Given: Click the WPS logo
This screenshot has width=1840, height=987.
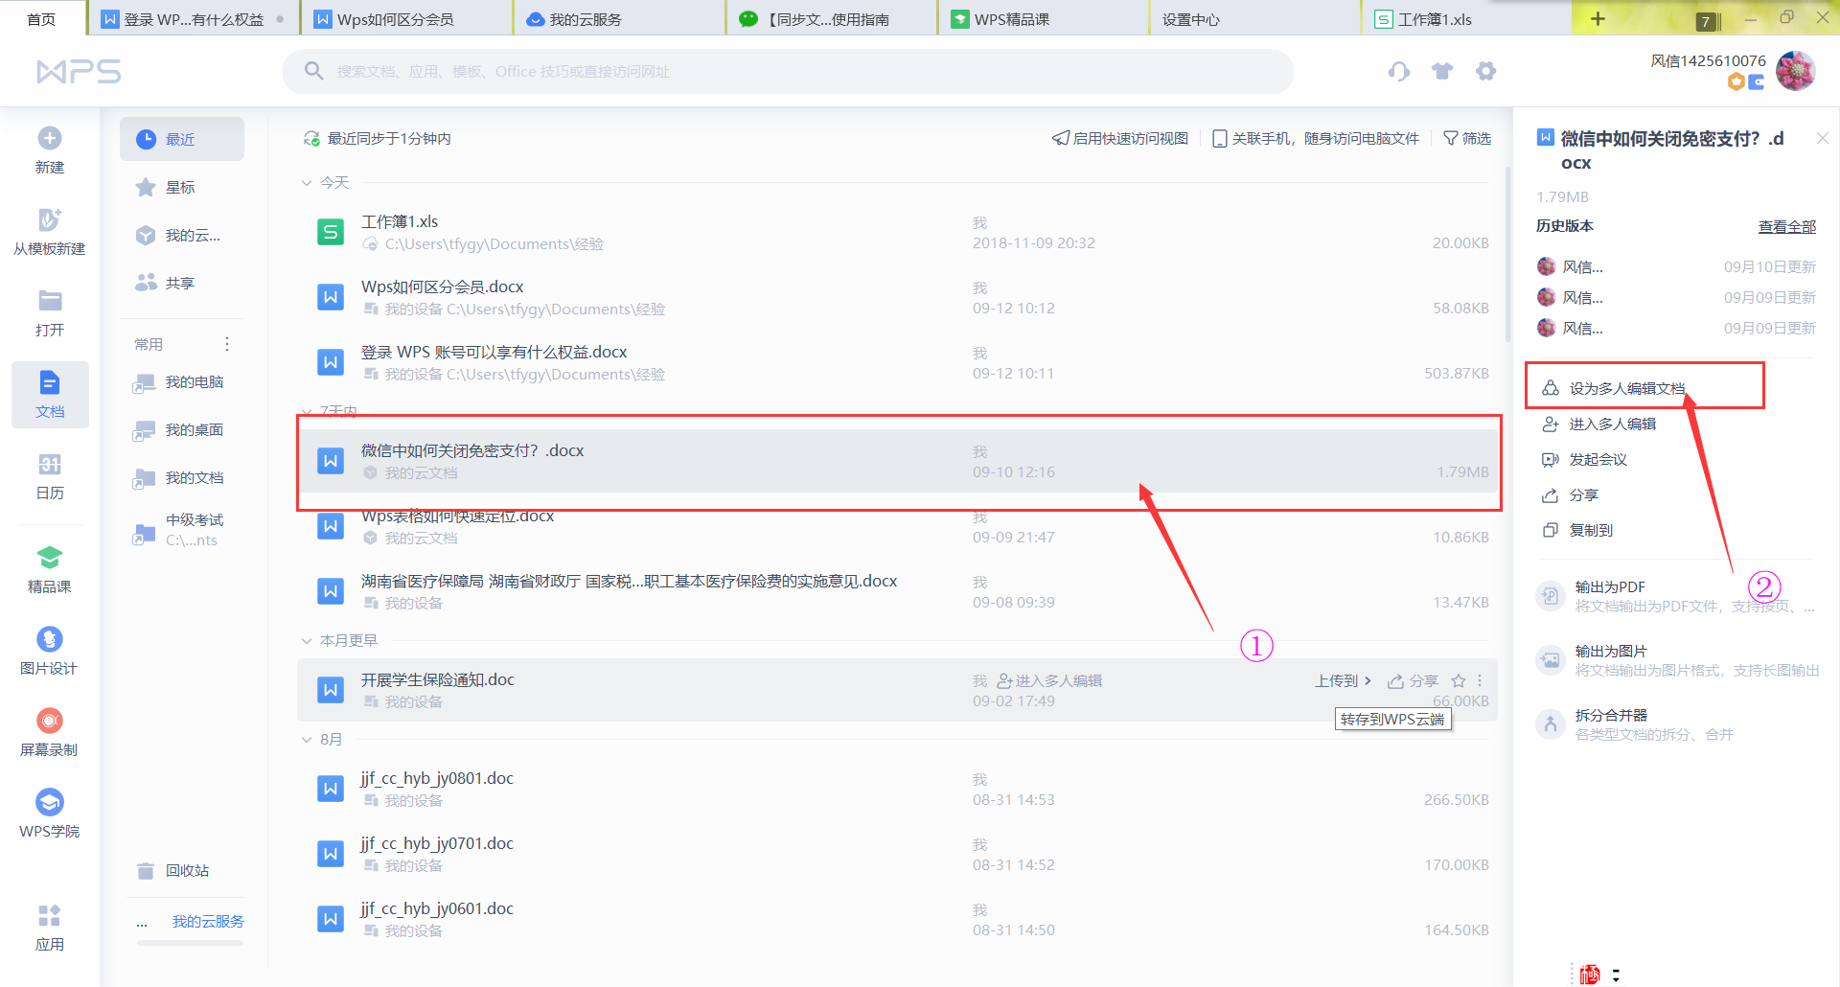Looking at the screenshot, I should tap(79, 72).
